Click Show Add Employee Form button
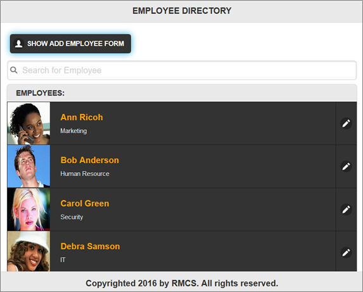This screenshot has width=363, height=292. pyautogui.click(x=70, y=44)
